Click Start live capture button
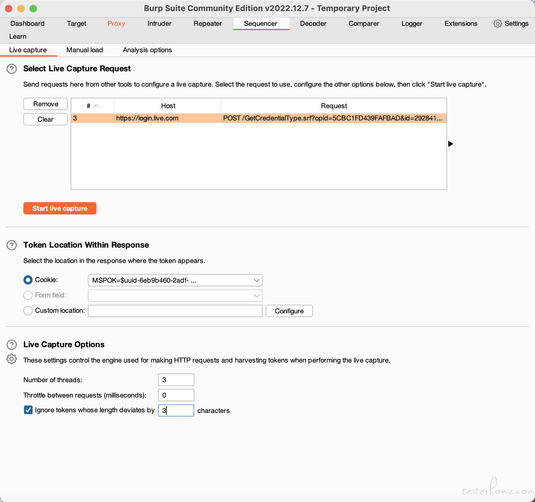Viewport: 535px width, 502px height. click(60, 208)
